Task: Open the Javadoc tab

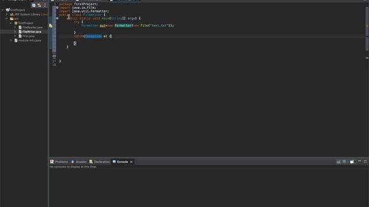Action: tap(79, 162)
